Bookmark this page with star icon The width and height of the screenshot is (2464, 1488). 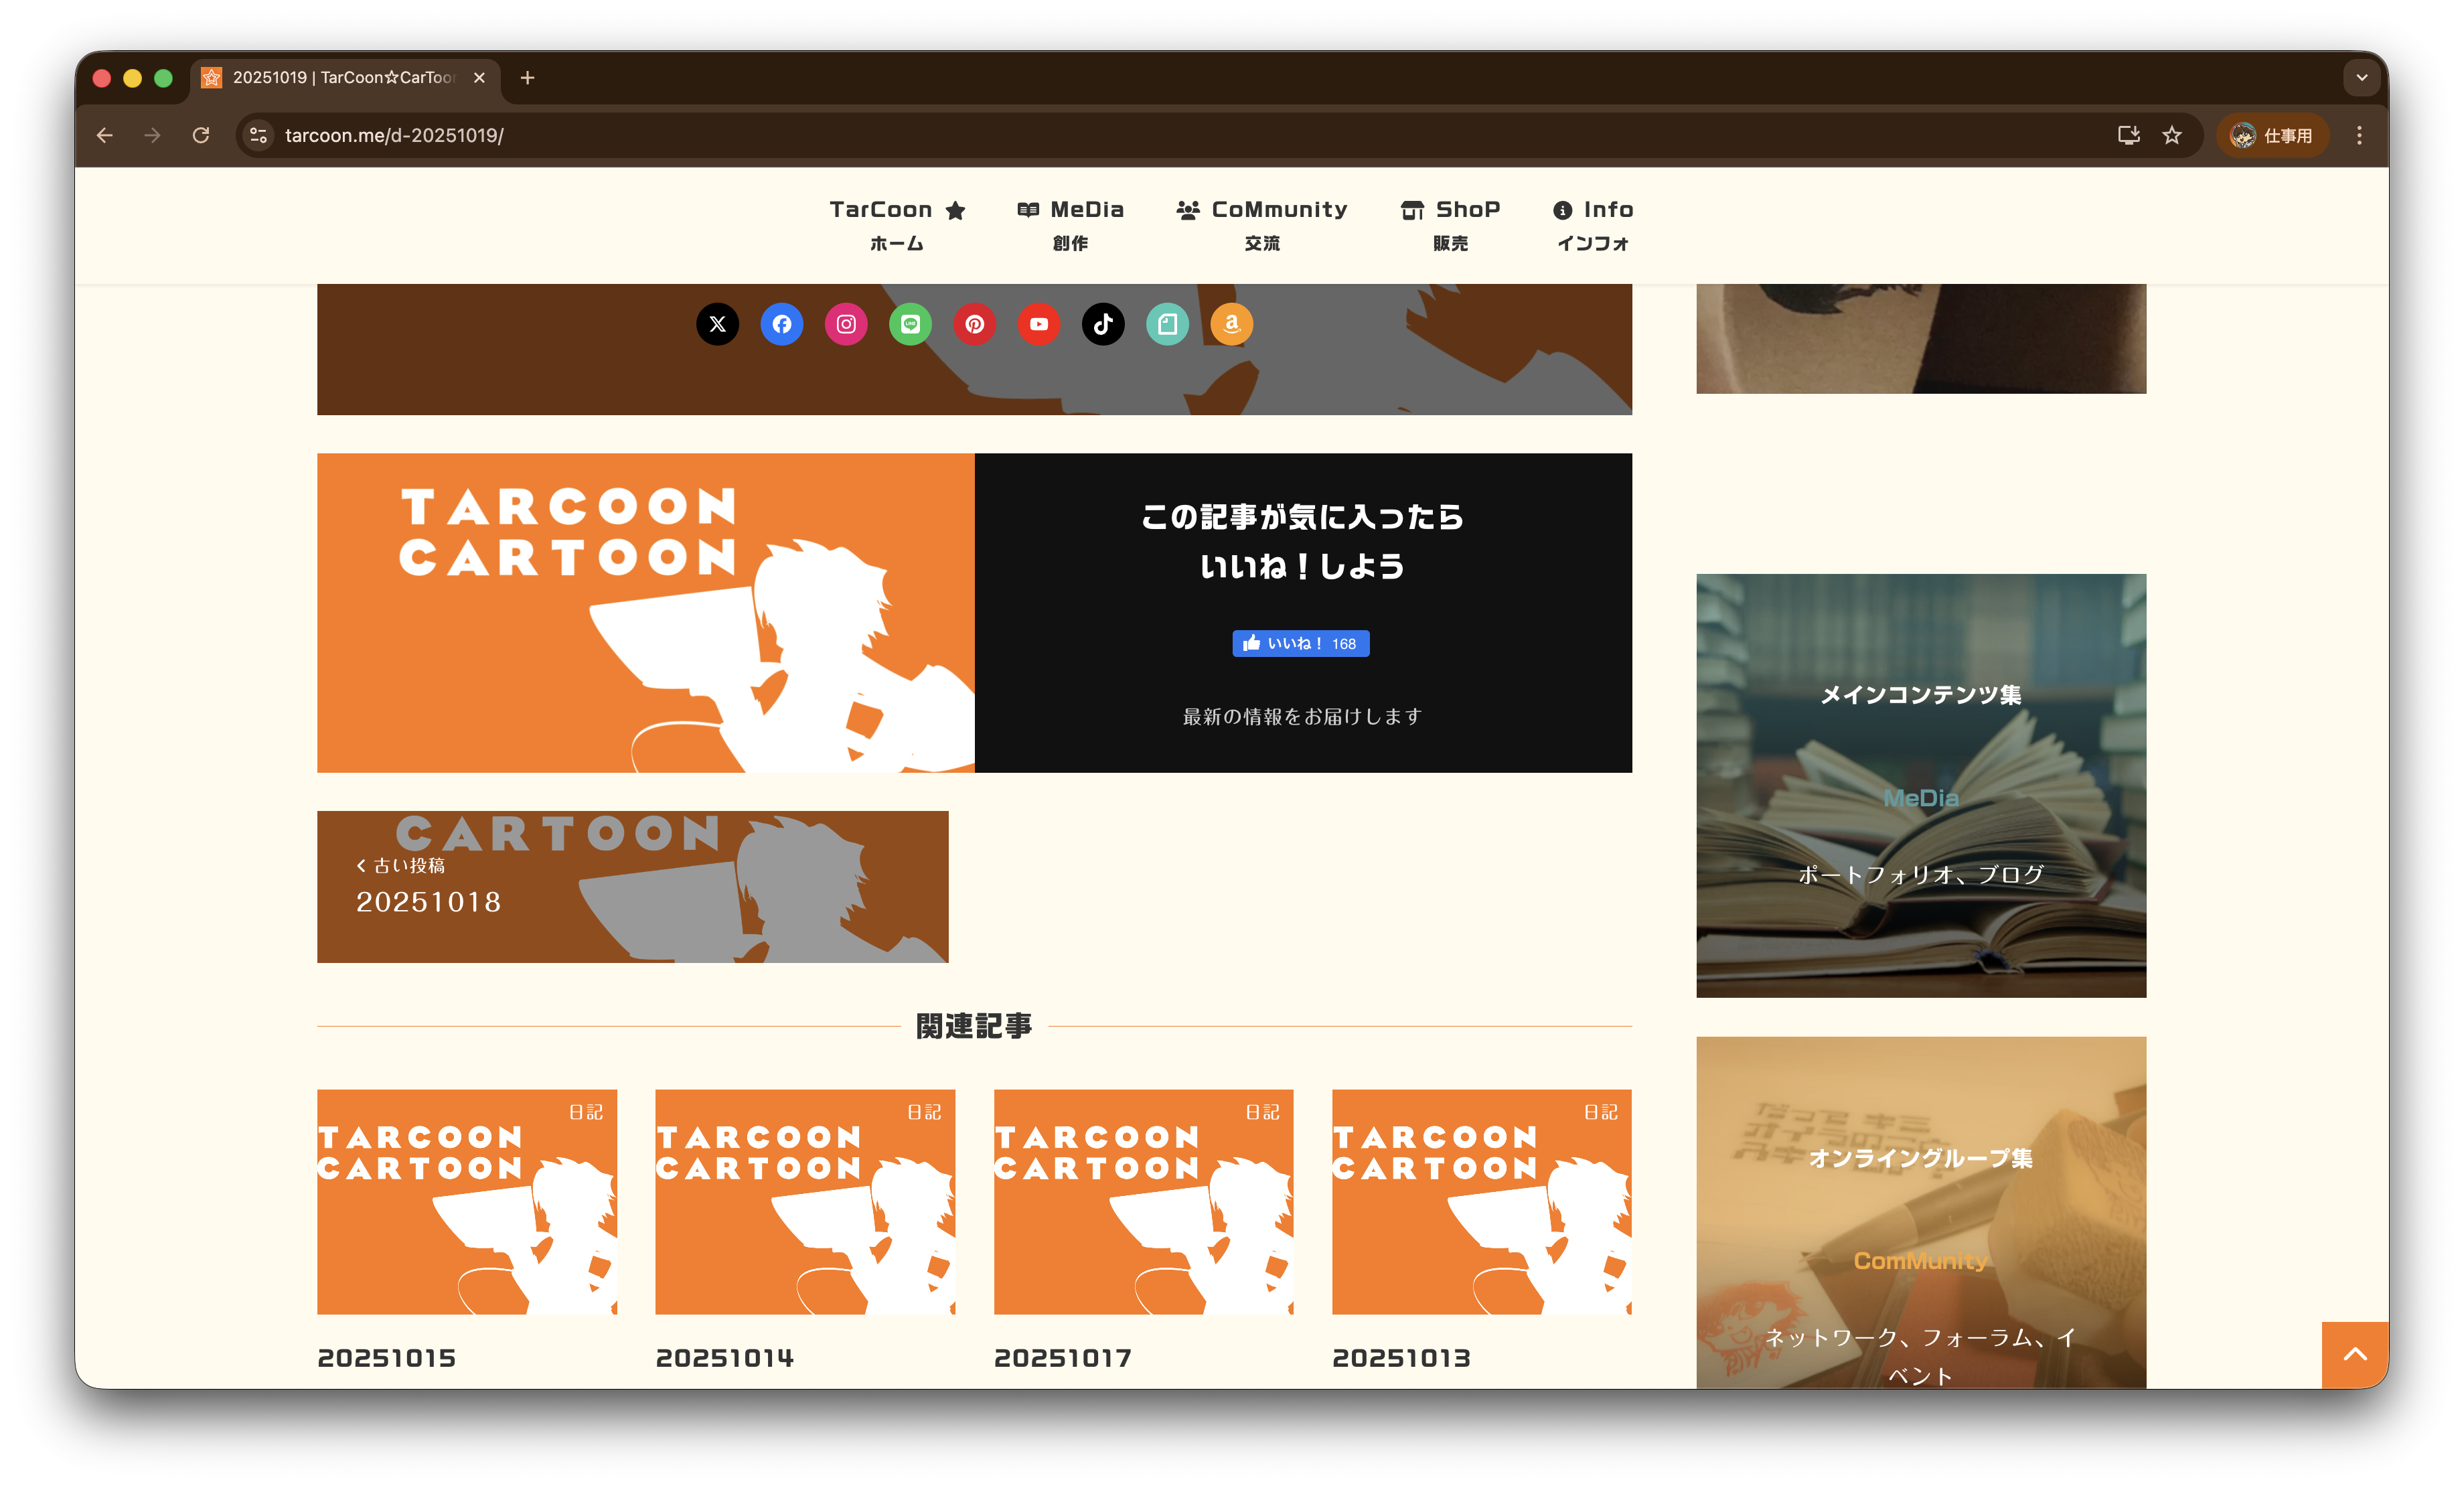2171,135
